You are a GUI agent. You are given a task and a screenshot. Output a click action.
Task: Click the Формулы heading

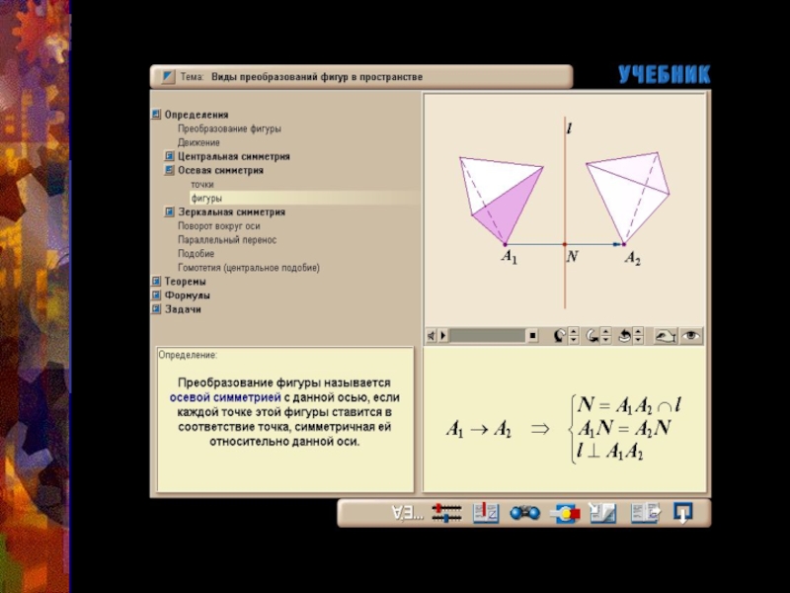[x=187, y=296]
